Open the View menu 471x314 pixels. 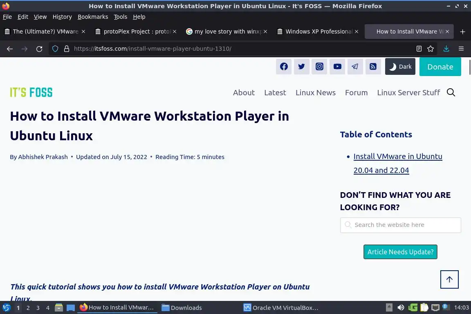click(x=40, y=17)
